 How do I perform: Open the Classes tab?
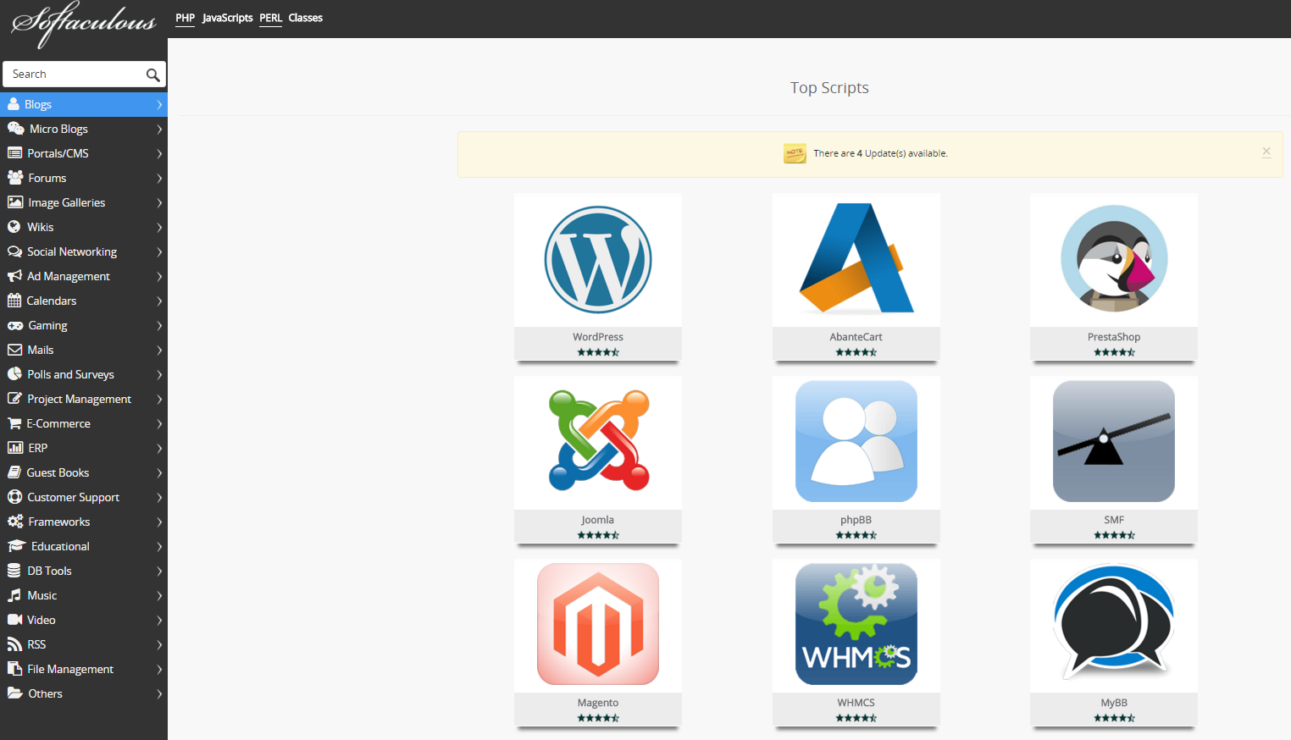(x=306, y=18)
